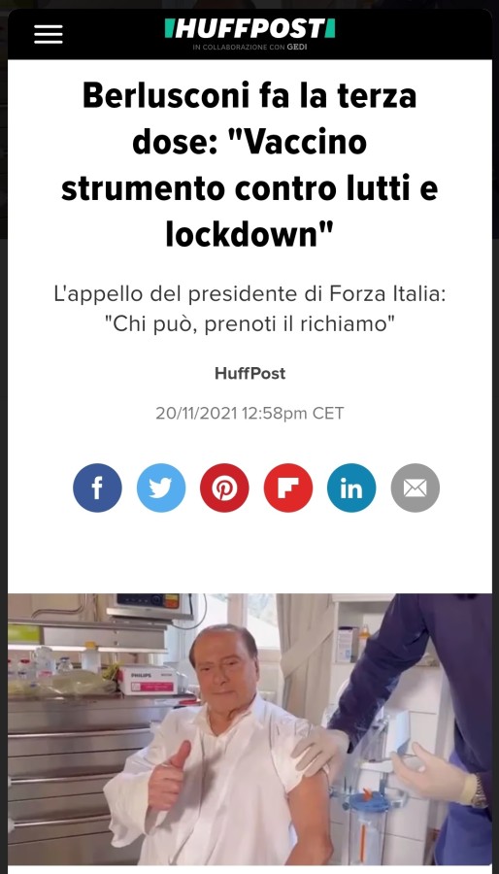Click the Forza Italia appeal subtitle
The height and width of the screenshot is (874, 499).
[249, 309]
